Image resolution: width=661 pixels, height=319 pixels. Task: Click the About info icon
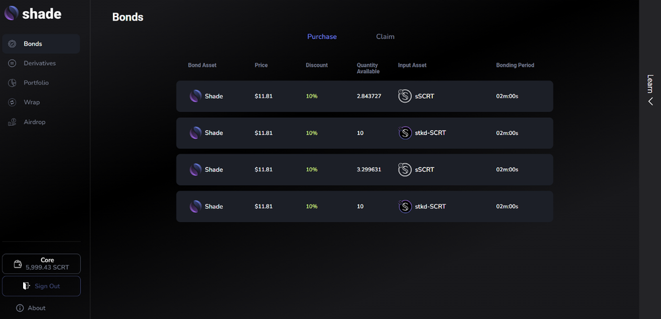pyautogui.click(x=20, y=308)
